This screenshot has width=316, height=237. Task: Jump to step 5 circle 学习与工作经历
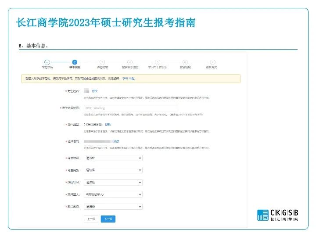pos(158,62)
